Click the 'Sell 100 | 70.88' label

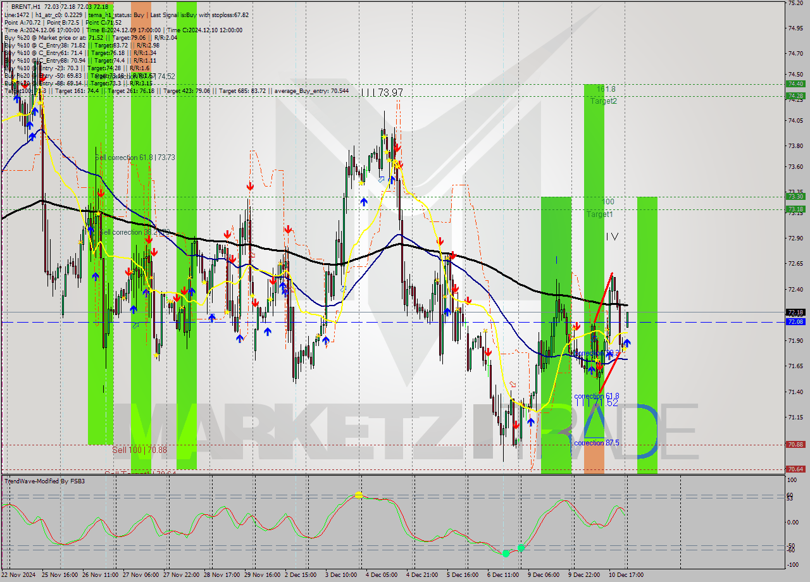tap(140, 450)
